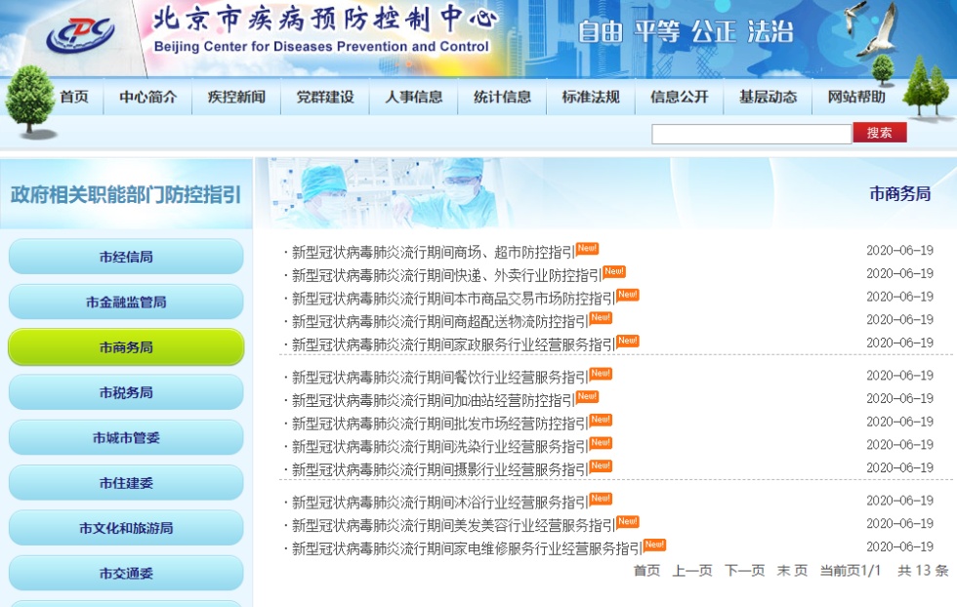The image size is (957, 607).
Task: Click the highlighted 市商务局 button
Action: [126, 346]
